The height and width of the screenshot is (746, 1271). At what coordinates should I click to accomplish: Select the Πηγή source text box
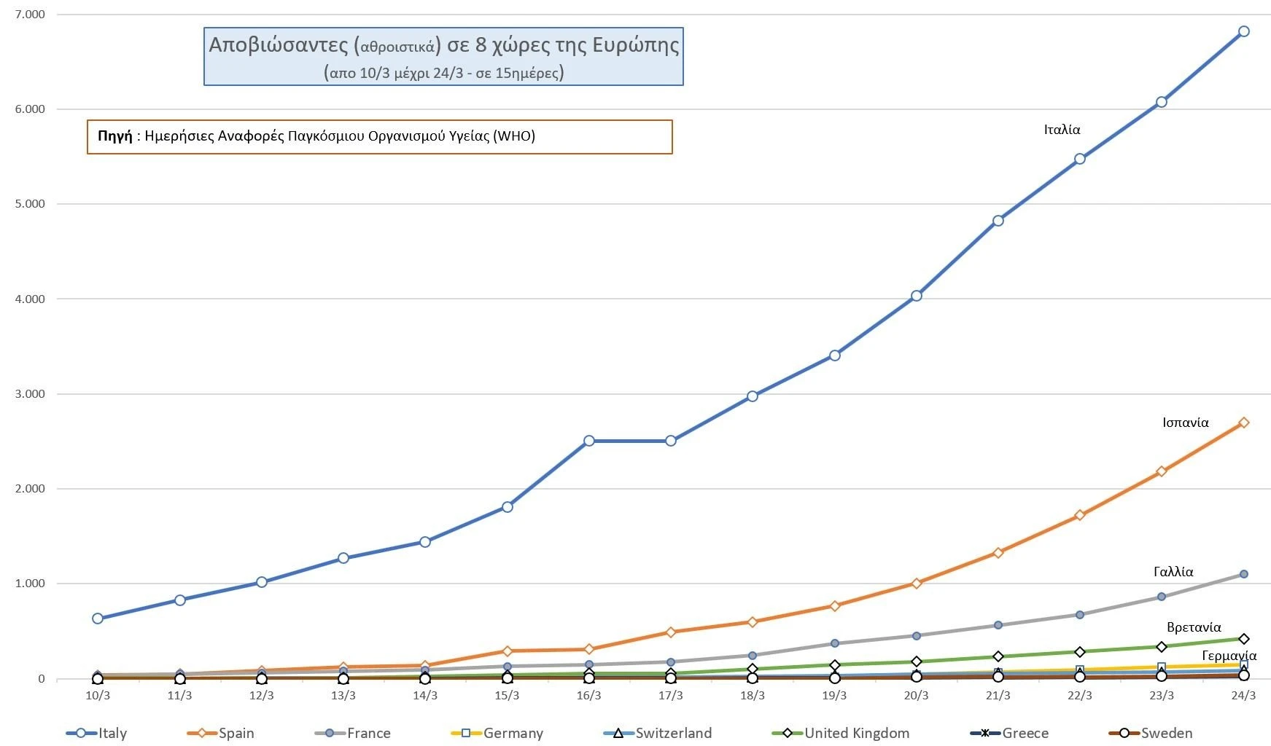[x=379, y=136]
